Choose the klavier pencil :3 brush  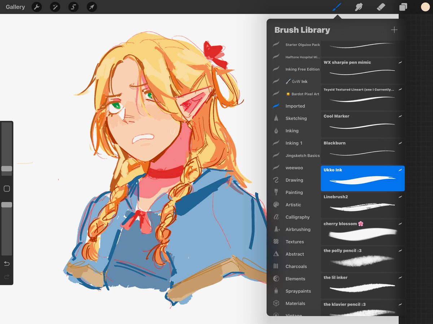(x=363, y=308)
